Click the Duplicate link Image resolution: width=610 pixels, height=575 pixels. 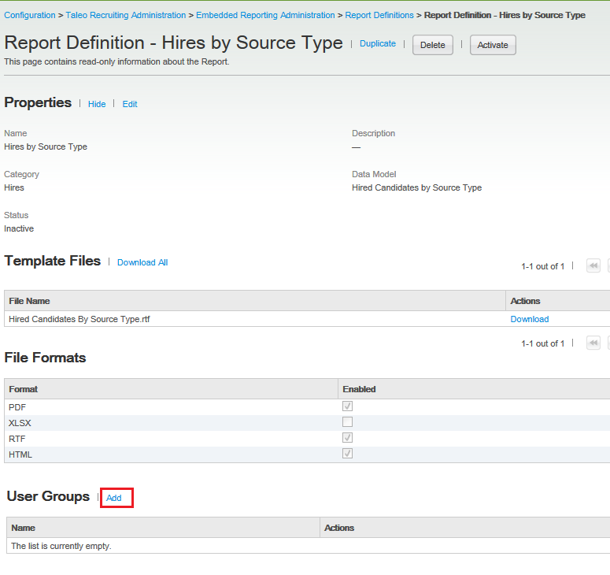coord(378,44)
